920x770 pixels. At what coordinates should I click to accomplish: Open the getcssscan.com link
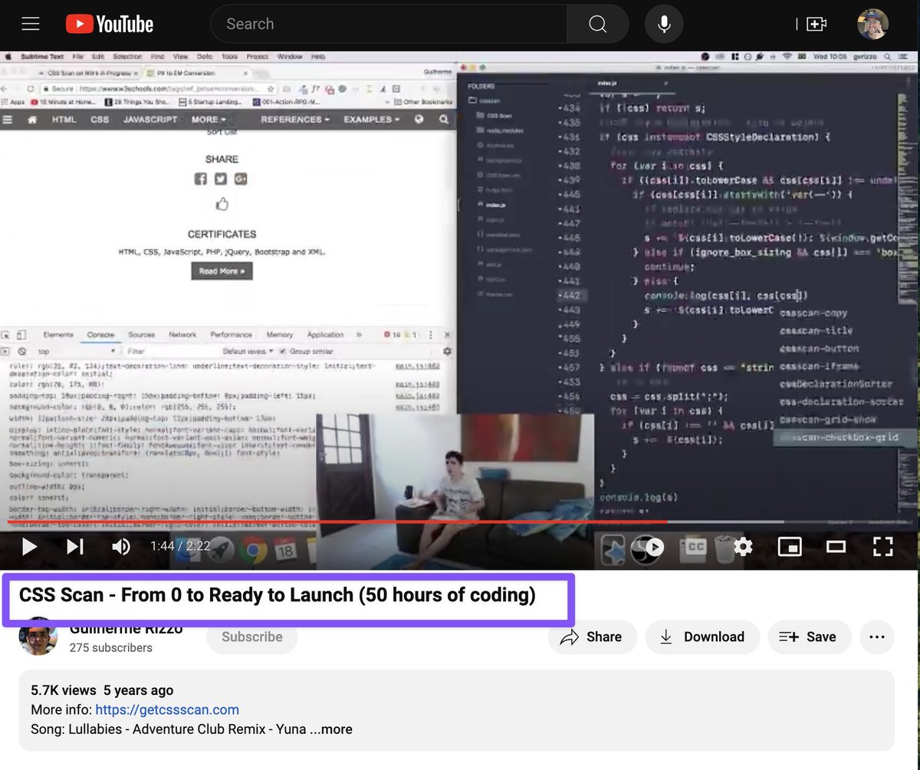click(x=167, y=709)
